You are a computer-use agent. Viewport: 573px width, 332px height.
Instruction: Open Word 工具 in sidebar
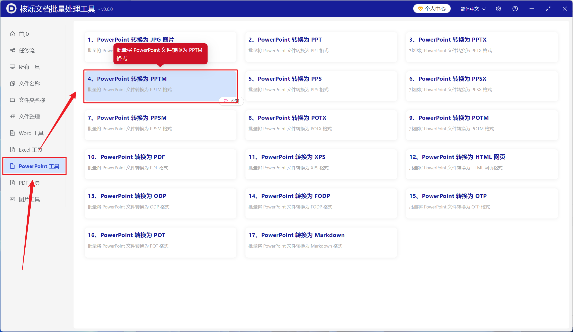coord(34,133)
